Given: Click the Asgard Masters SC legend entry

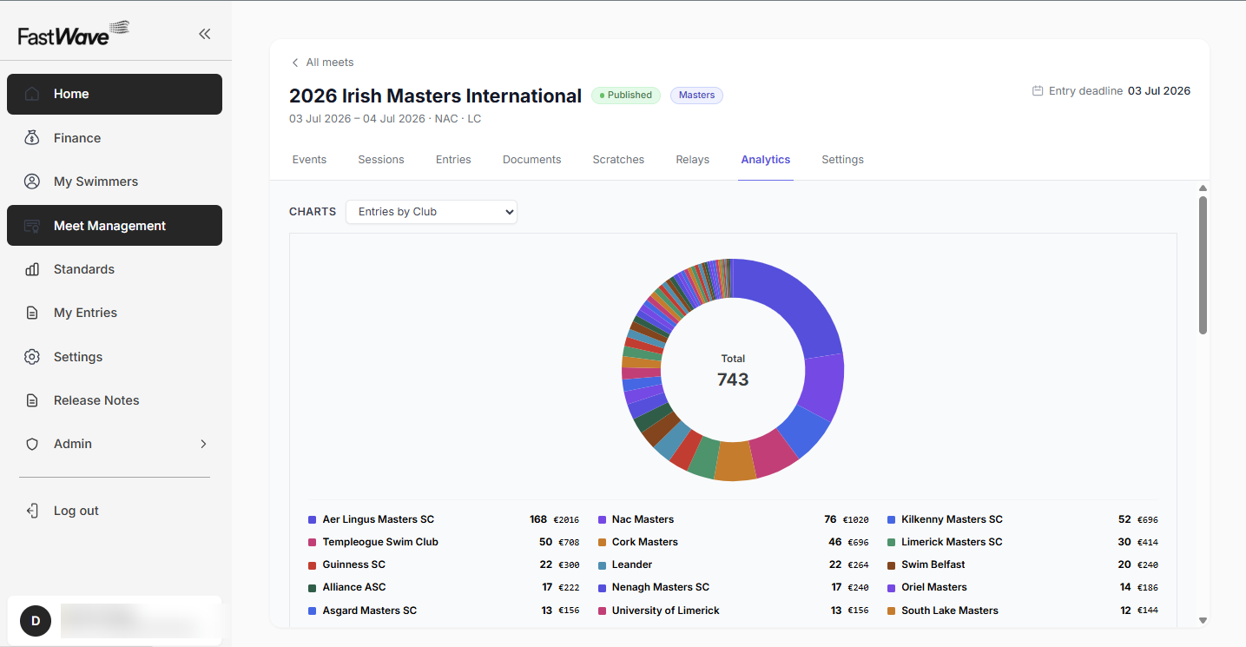Looking at the screenshot, I should 444,611.
